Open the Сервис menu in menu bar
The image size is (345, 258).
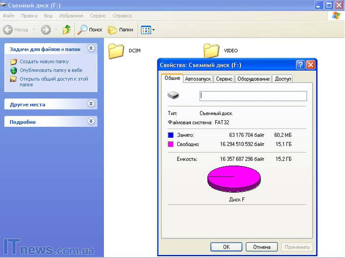[x=98, y=16]
